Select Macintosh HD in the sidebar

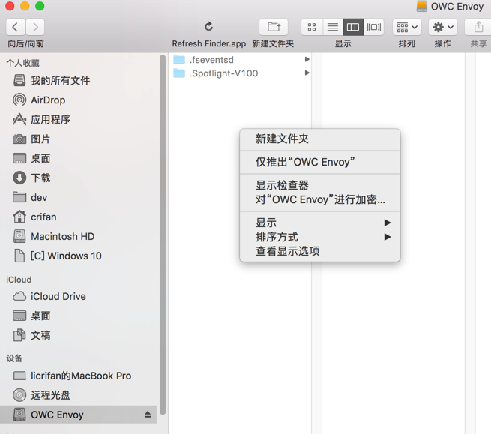pos(78,236)
